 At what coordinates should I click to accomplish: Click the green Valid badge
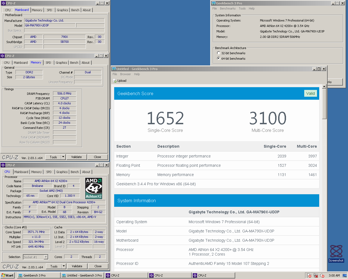[310, 93]
